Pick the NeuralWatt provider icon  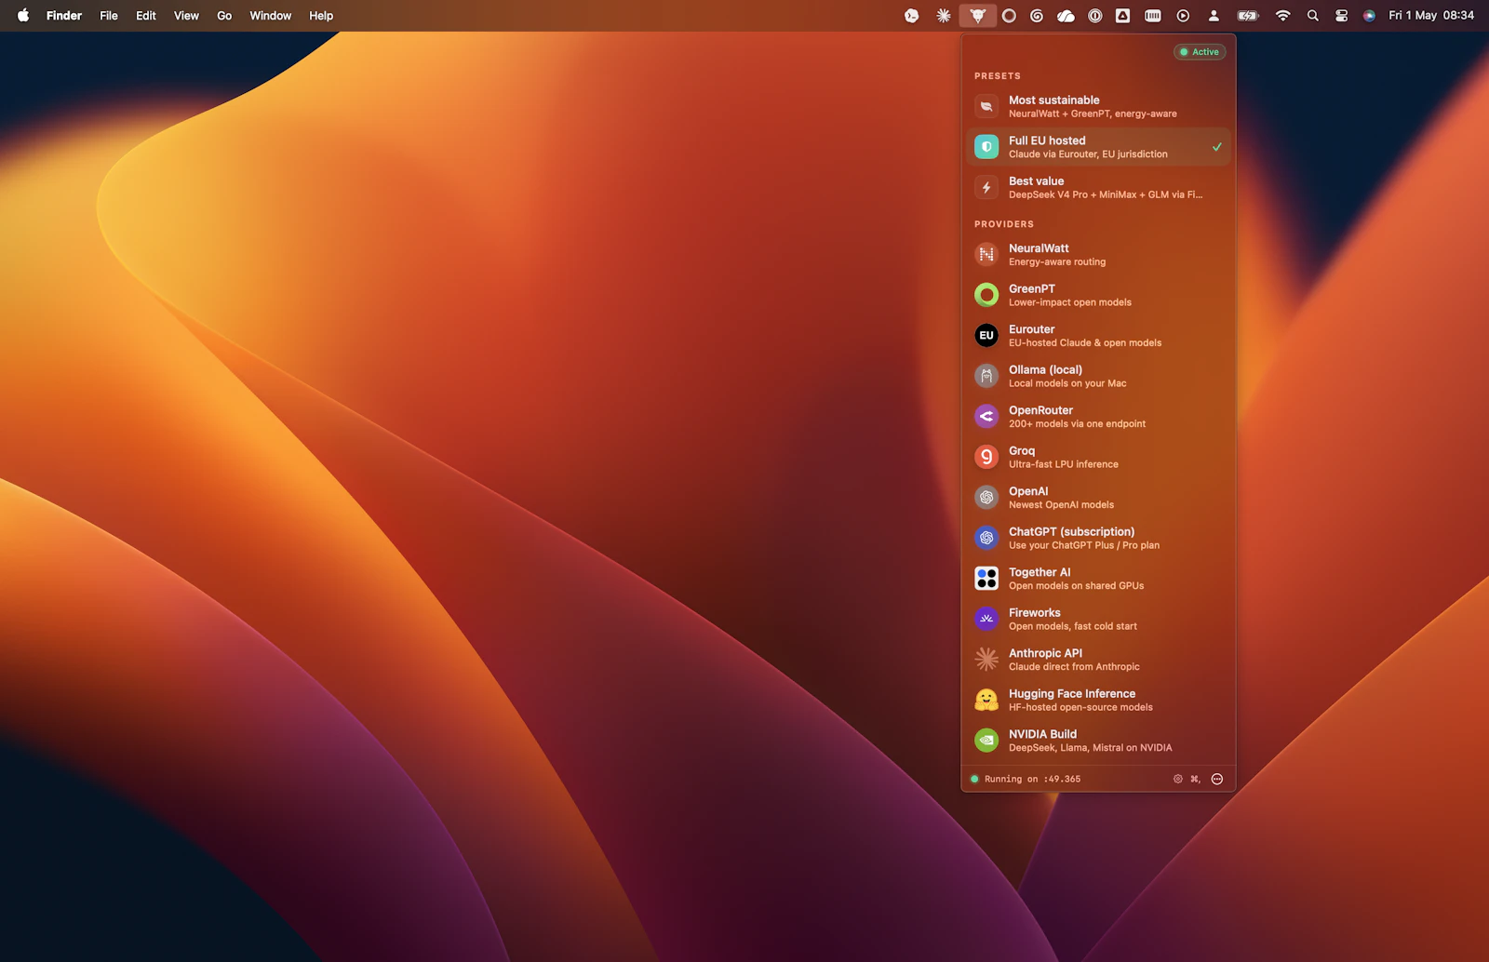click(986, 254)
